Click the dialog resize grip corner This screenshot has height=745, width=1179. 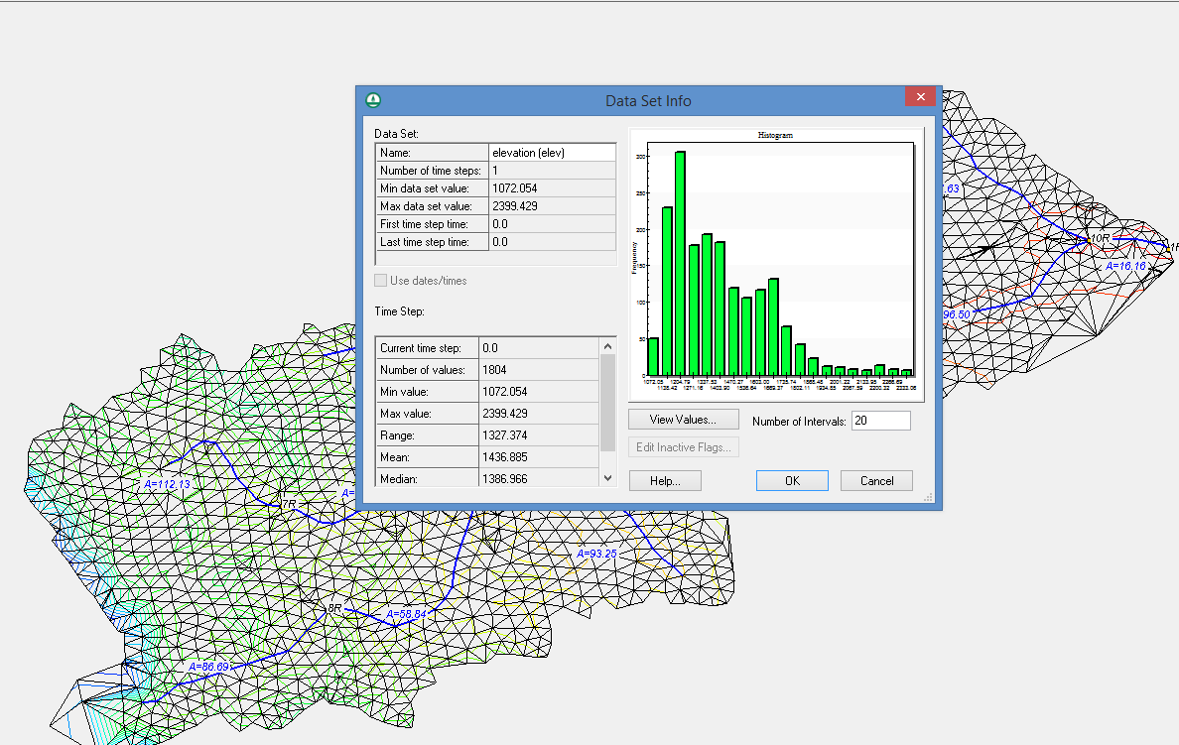coord(929,498)
